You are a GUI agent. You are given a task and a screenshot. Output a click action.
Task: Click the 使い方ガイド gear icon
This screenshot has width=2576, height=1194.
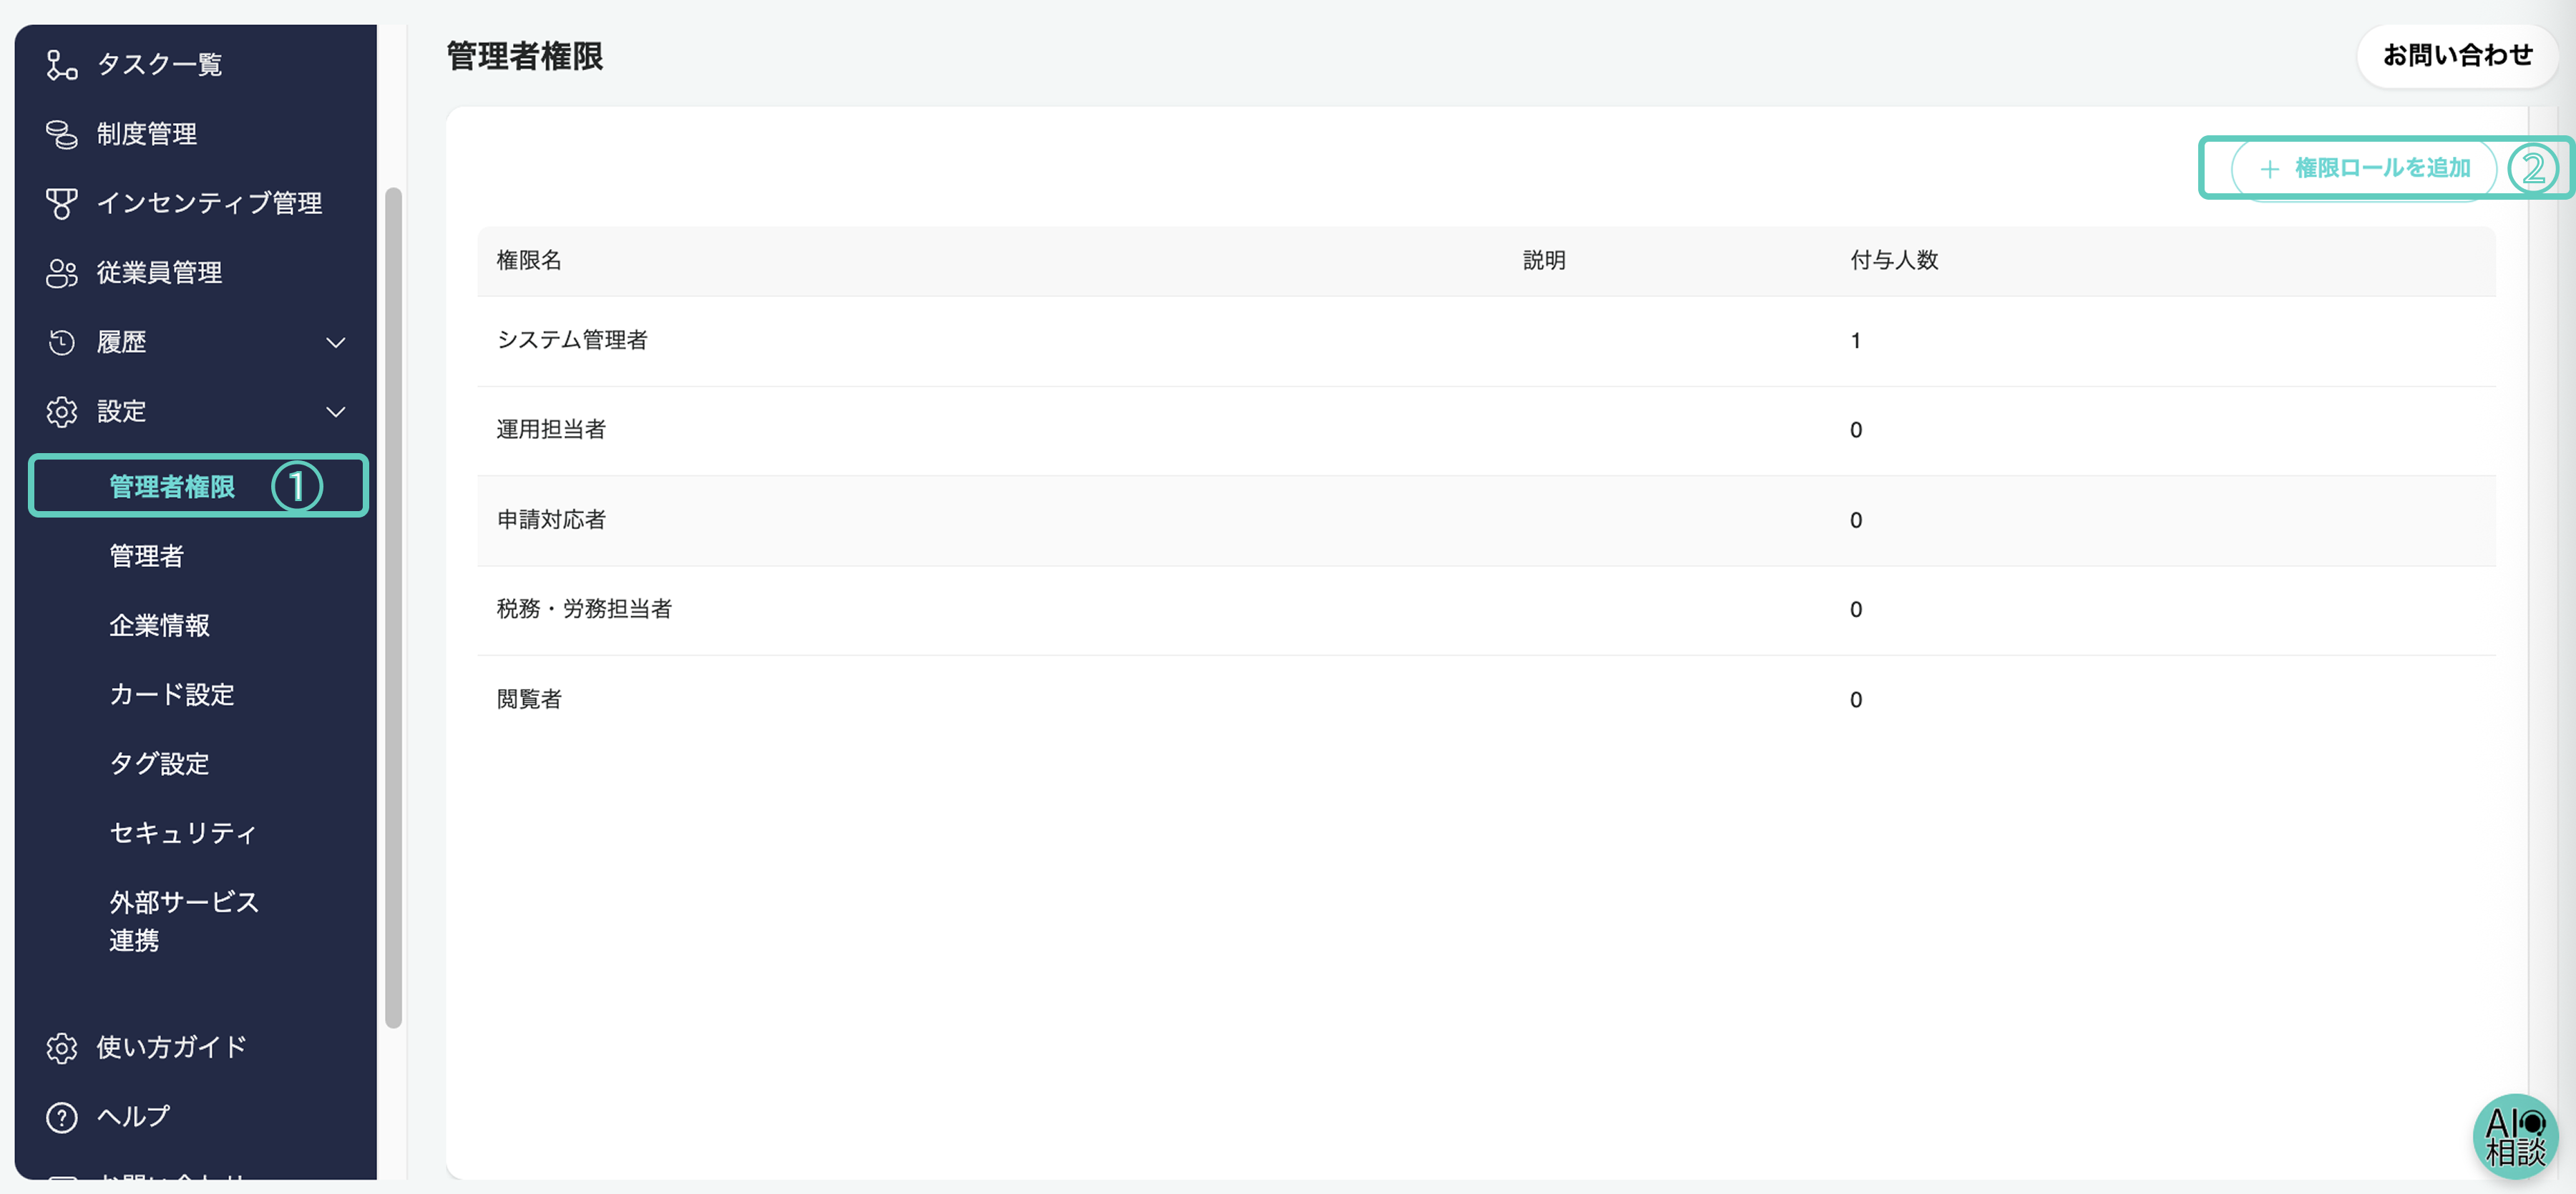[x=61, y=1047]
